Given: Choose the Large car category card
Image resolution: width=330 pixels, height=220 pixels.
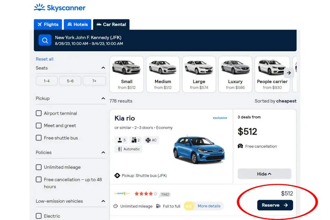Looking at the screenshot, I should tap(199, 74).
